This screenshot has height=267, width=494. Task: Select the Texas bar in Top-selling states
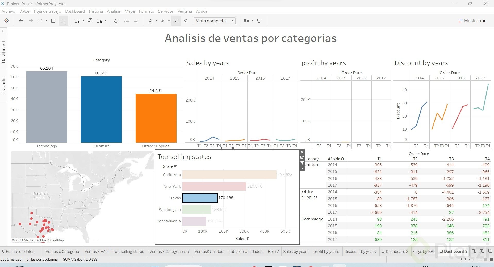coord(200,198)
